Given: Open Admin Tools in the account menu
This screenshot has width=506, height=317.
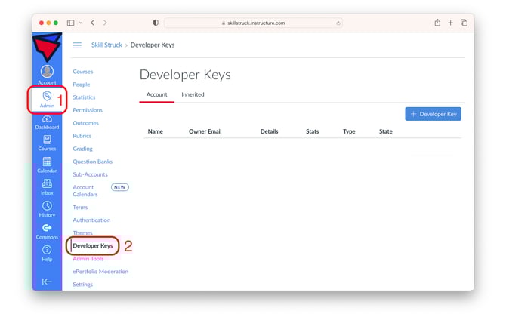Looking at the screenshot, I should (88, 259).
